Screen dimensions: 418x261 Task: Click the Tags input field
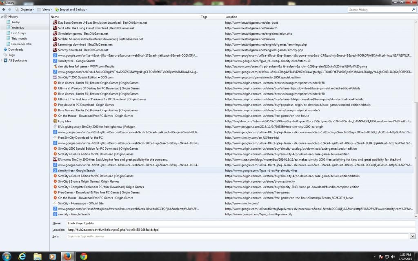coord(238,236)
